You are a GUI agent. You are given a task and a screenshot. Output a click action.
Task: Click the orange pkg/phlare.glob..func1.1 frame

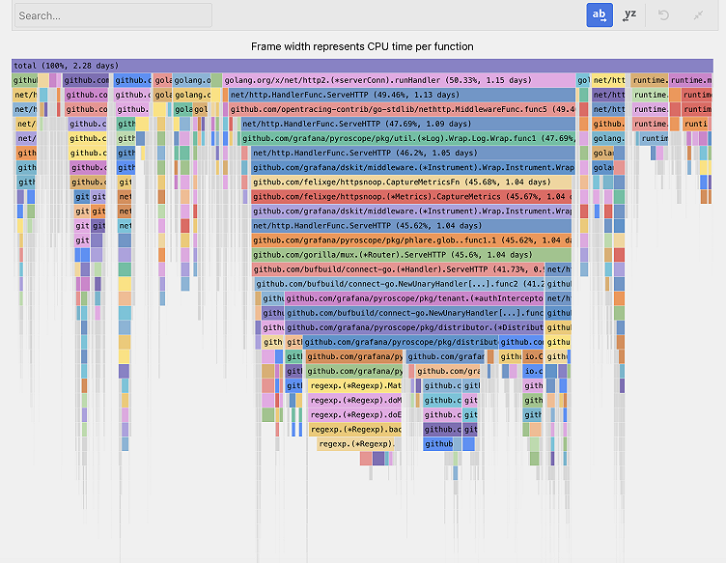[x=411, y=240]
